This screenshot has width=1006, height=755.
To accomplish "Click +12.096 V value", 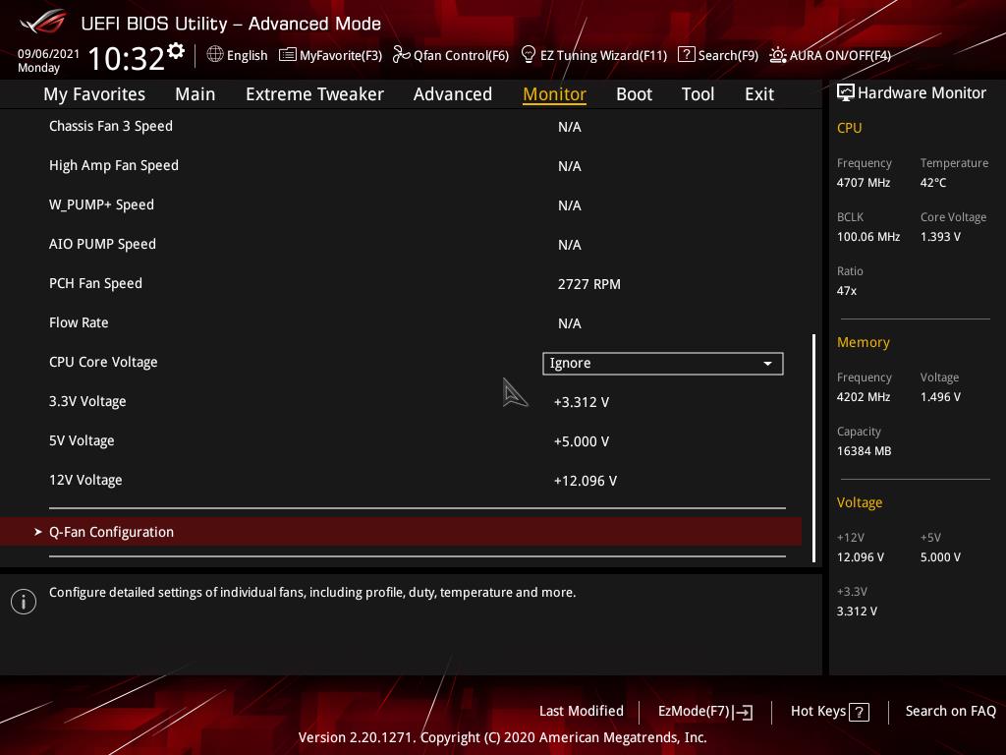I will tap(586, 481).
